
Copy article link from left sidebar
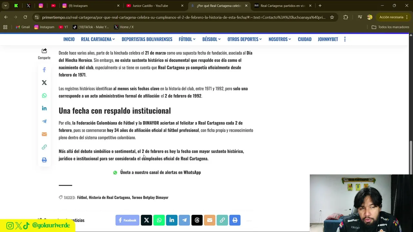click(x=44, y=147)
